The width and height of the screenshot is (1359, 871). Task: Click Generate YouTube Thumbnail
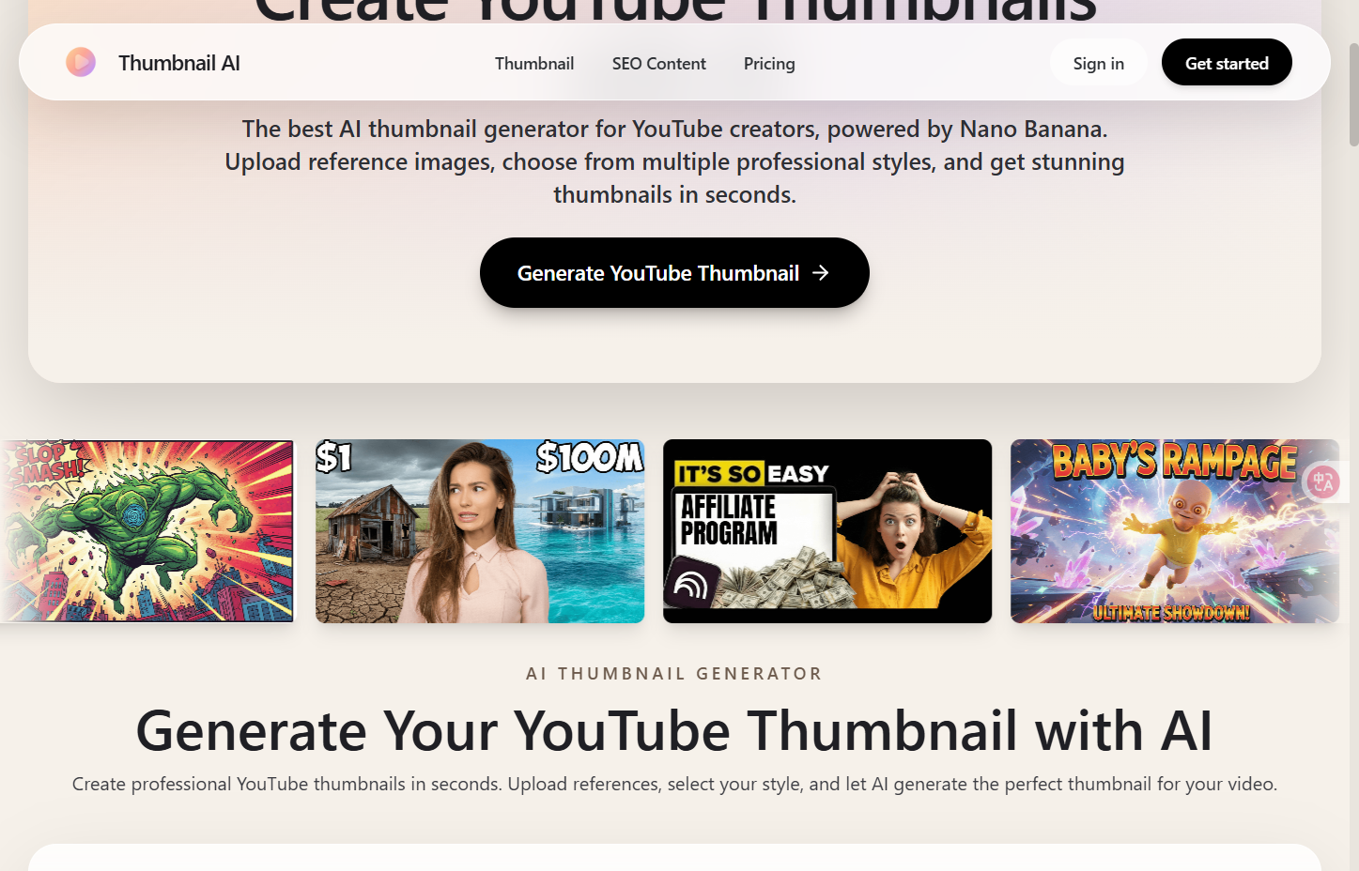[673, 272]
